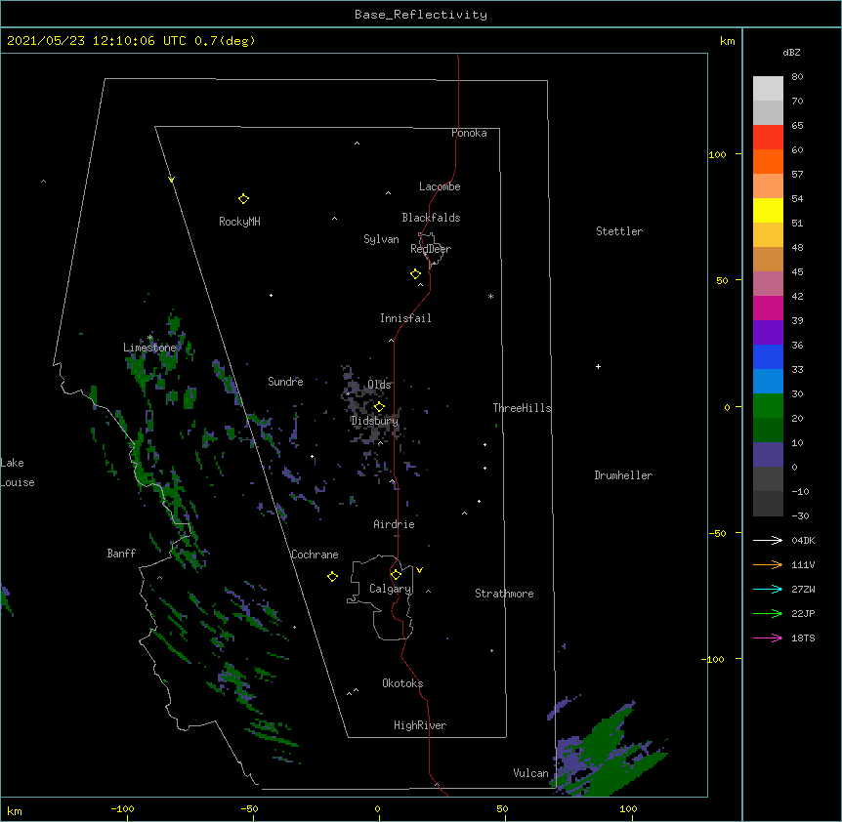Click the 18TS legend text
The height and width of the screenshot is (822, 842).
803,637
